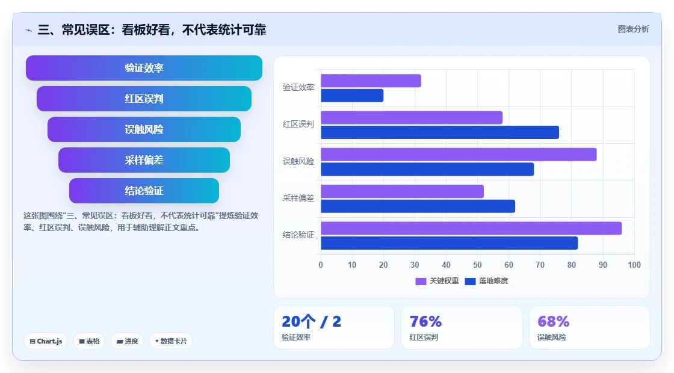
Task: Select the 结论验证 funnel stage
Action: [x=144, y=191]
